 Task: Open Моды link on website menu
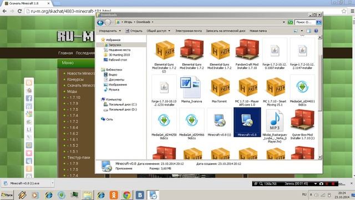click(x=72, y=91)
